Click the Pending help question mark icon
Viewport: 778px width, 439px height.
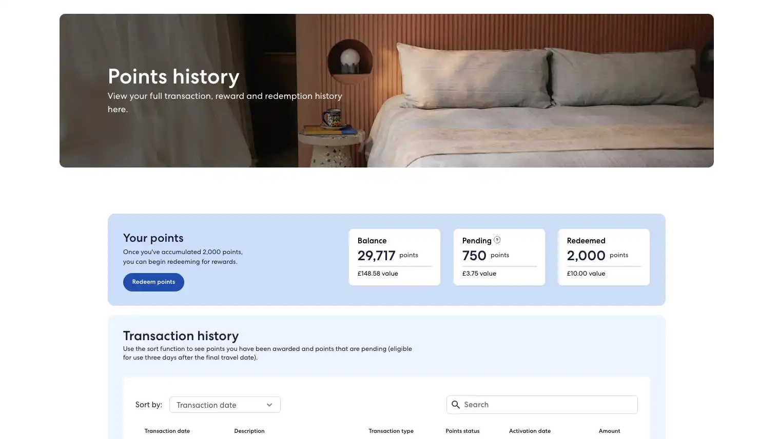click(497, 240)
